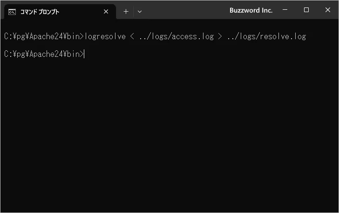Screen dimensions: 339x213
Task: Click the ../logs/resolve.log output path
Action: click(266, 36)
